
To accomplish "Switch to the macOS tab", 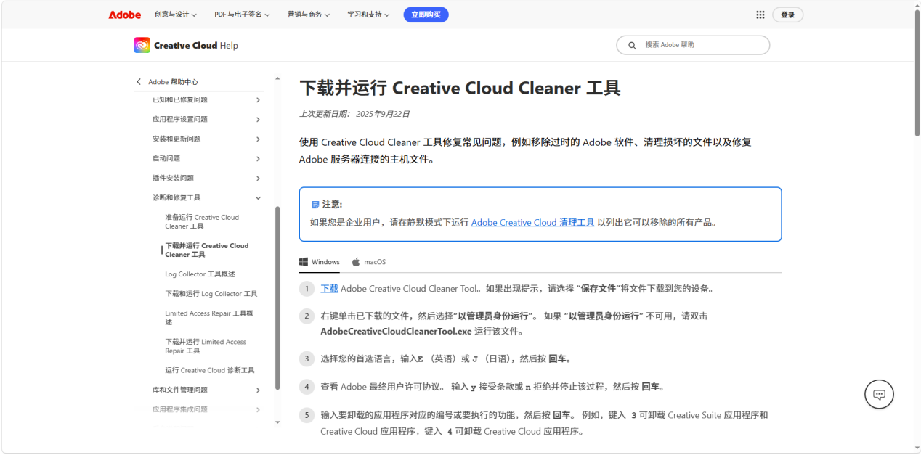I will 369,262.
